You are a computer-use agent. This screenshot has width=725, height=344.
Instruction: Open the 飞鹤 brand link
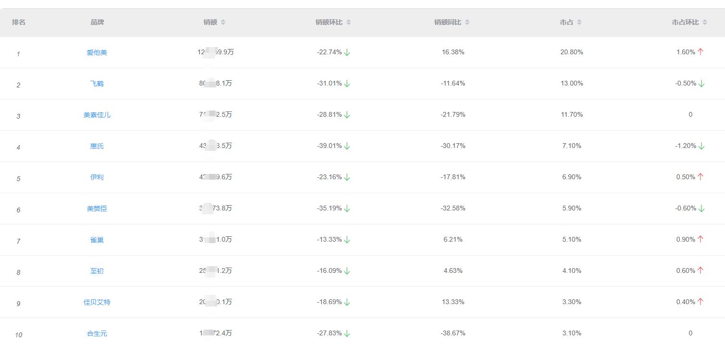[x=97, y=84]
